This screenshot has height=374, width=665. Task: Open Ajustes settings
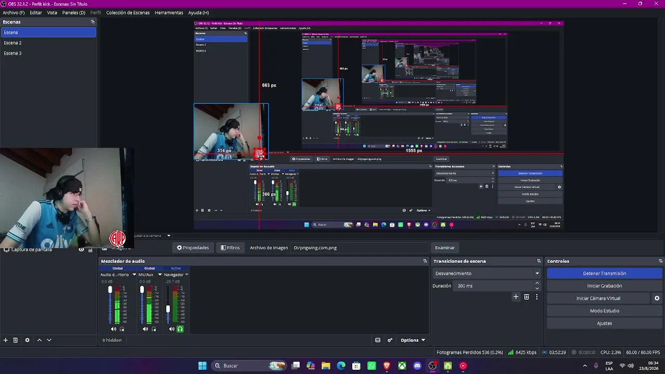point(605,323)
